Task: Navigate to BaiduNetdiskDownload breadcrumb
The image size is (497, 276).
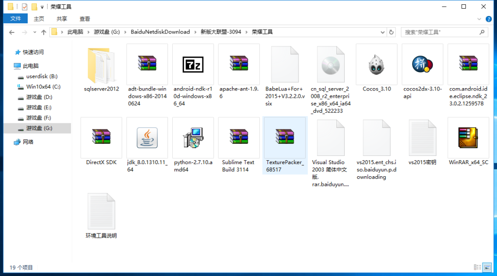Action: 160,32
